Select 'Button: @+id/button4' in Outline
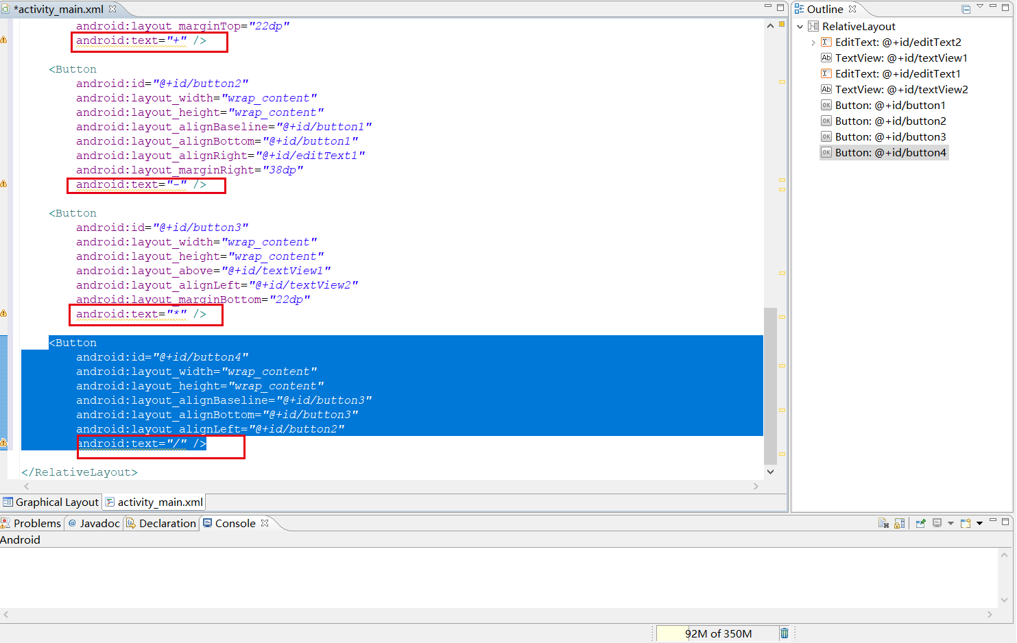This screenshot has height=643, width=1017. tap(891, 152)
